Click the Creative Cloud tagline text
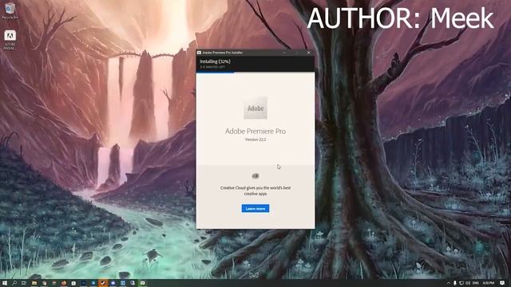This screenshot has width=511, height=287. pos(255,191)
